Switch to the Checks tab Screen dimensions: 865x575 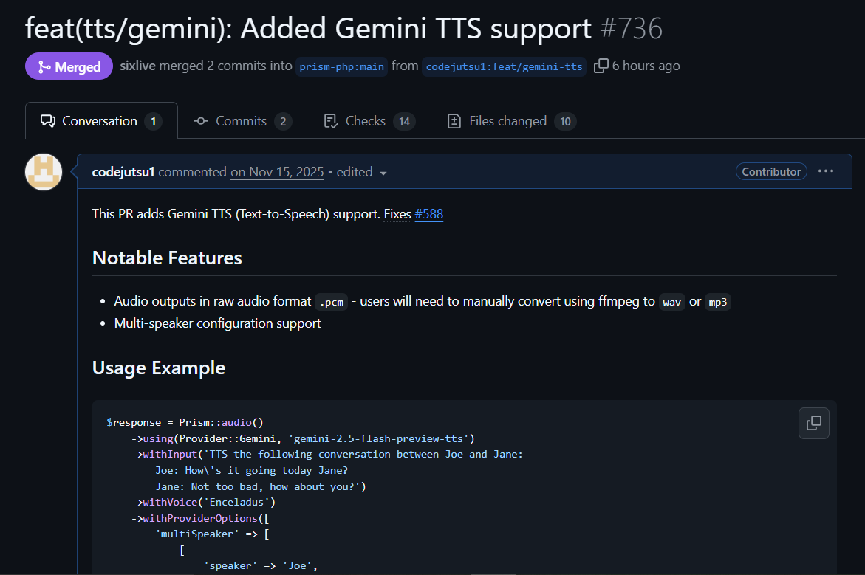[369, 121]
